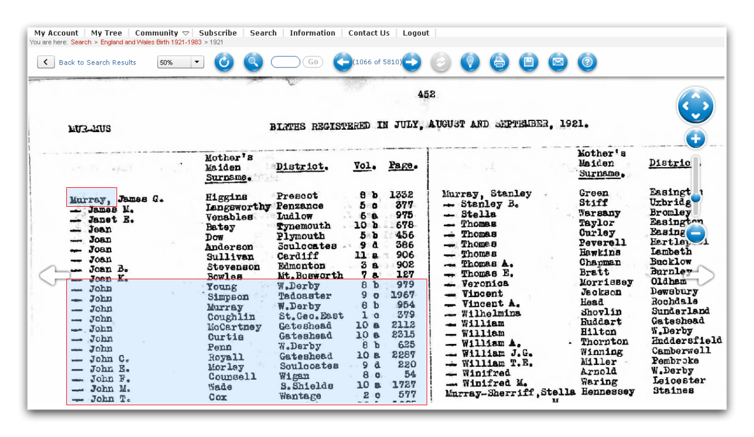
Task: Open the Information menu item
Action: [x=312, y=33]
